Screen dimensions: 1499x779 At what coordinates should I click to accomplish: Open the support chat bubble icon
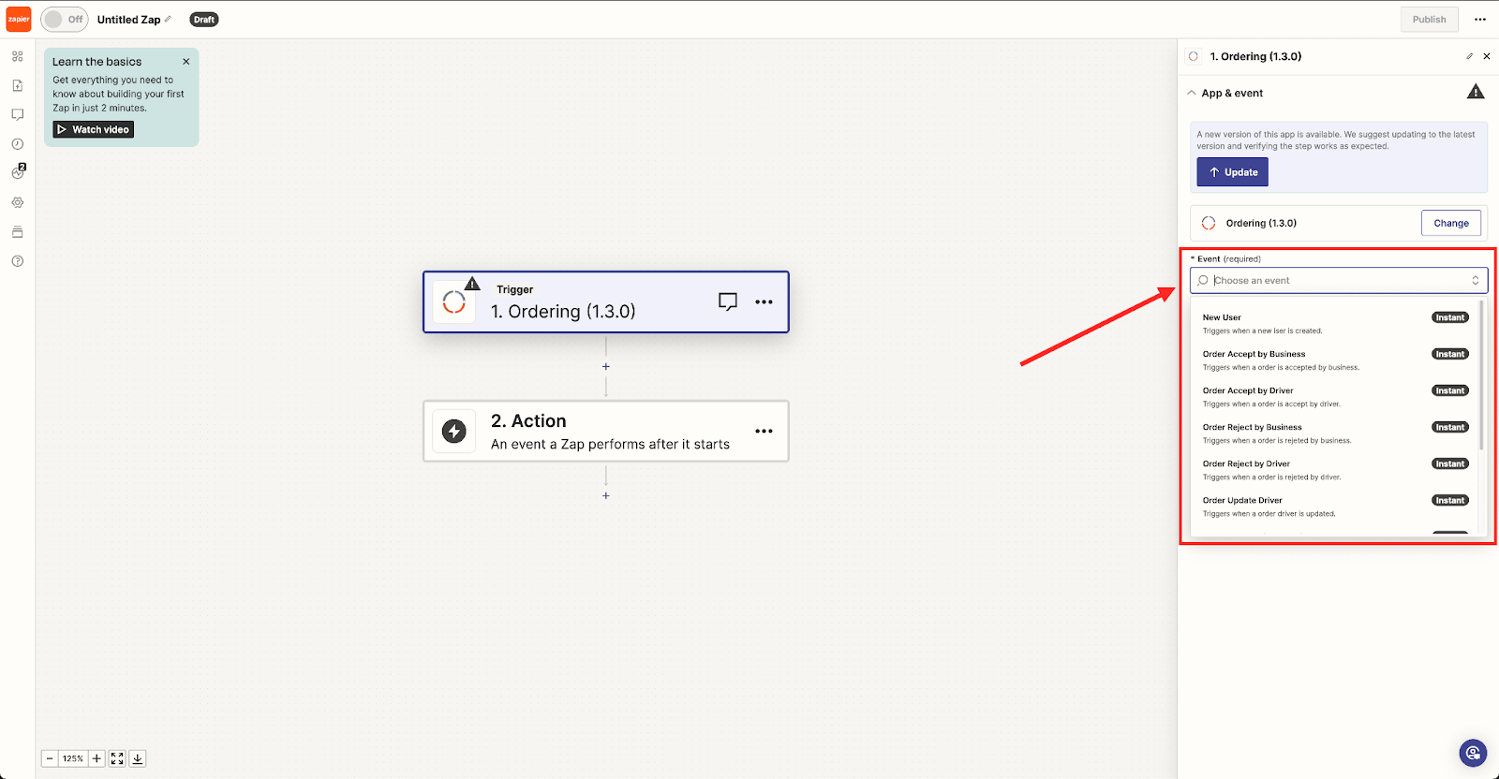pyautogui.click(x=1473, y=753)
